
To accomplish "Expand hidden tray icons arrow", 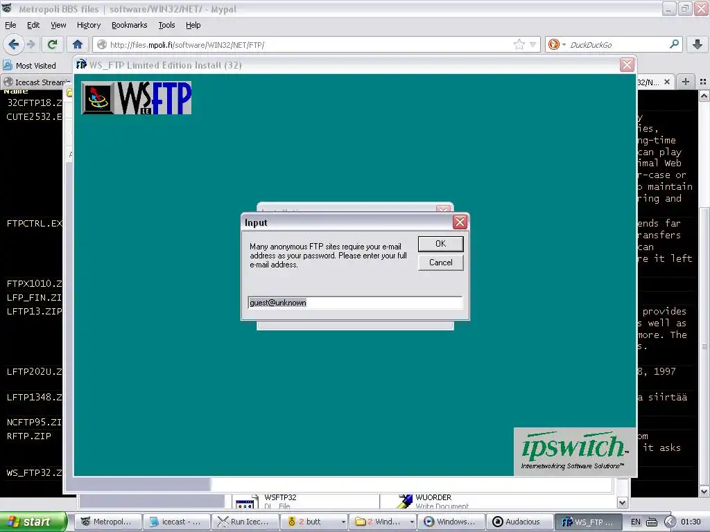I will (x=670, y=522).
